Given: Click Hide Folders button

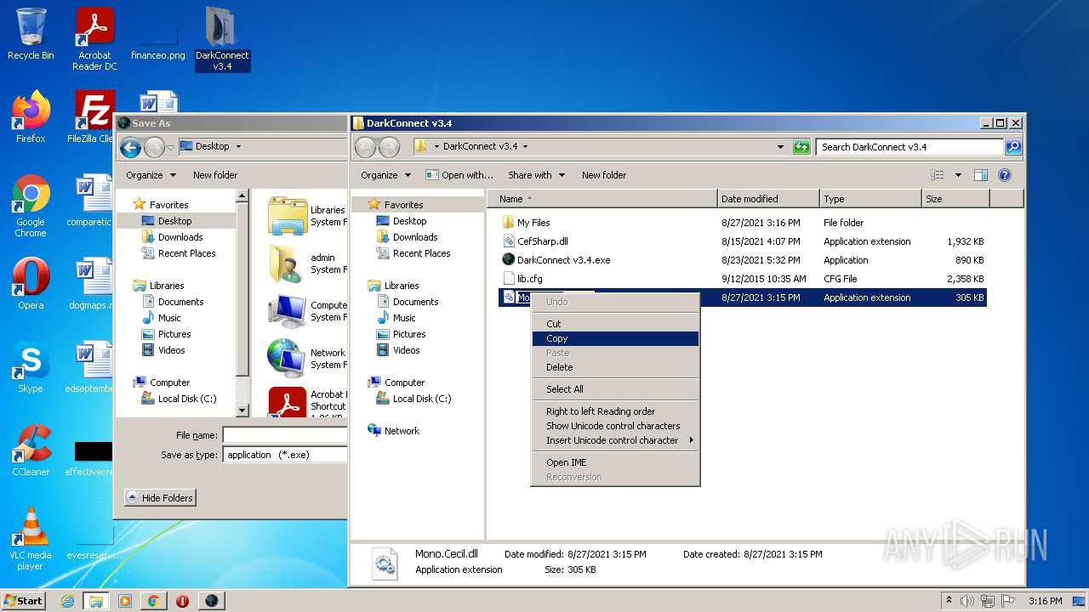Looking at the screenshot, I should click(160, 498).
